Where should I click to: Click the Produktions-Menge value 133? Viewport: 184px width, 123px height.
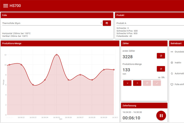pyautogui.click(x=126, y=70)
